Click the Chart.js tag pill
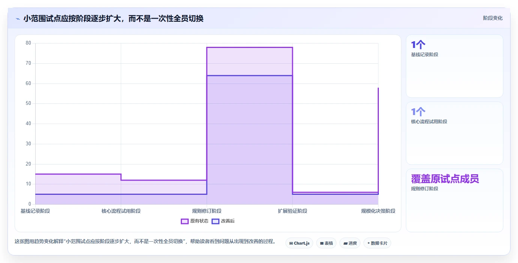The height and width of the screenshot is (263, 518). click(299, 243)
